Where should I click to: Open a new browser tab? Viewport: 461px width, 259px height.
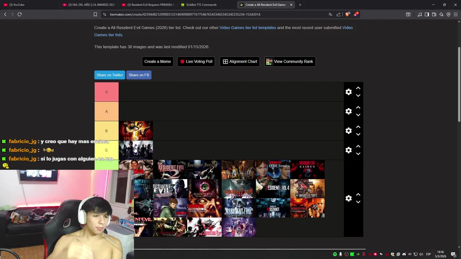[x=300, y=5]
